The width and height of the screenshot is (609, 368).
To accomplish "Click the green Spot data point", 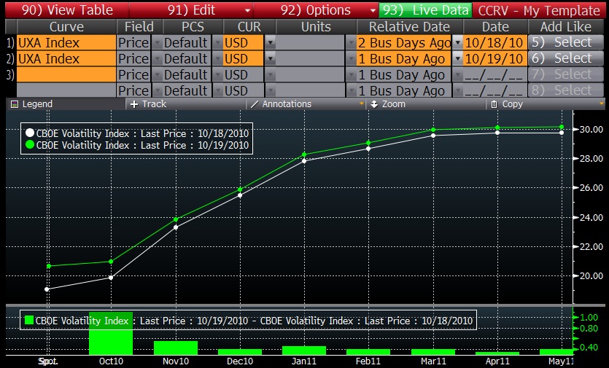I will (49, 266).
